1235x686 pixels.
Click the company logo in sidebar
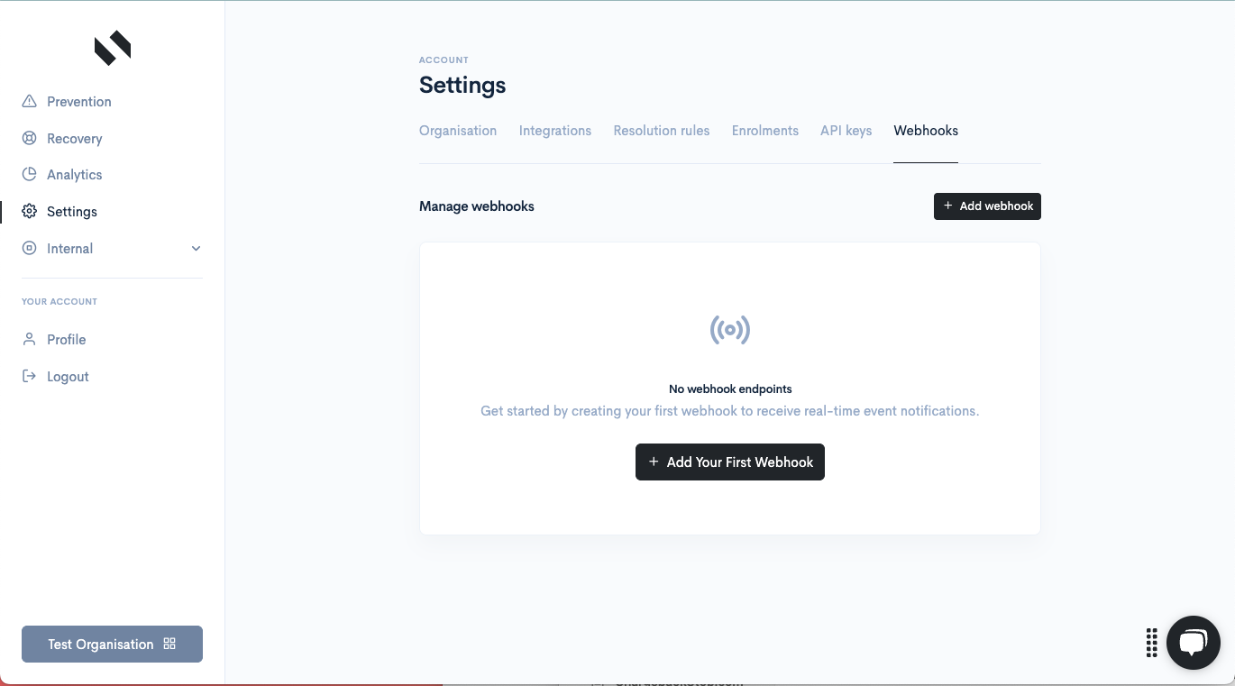tap(113, 49)
